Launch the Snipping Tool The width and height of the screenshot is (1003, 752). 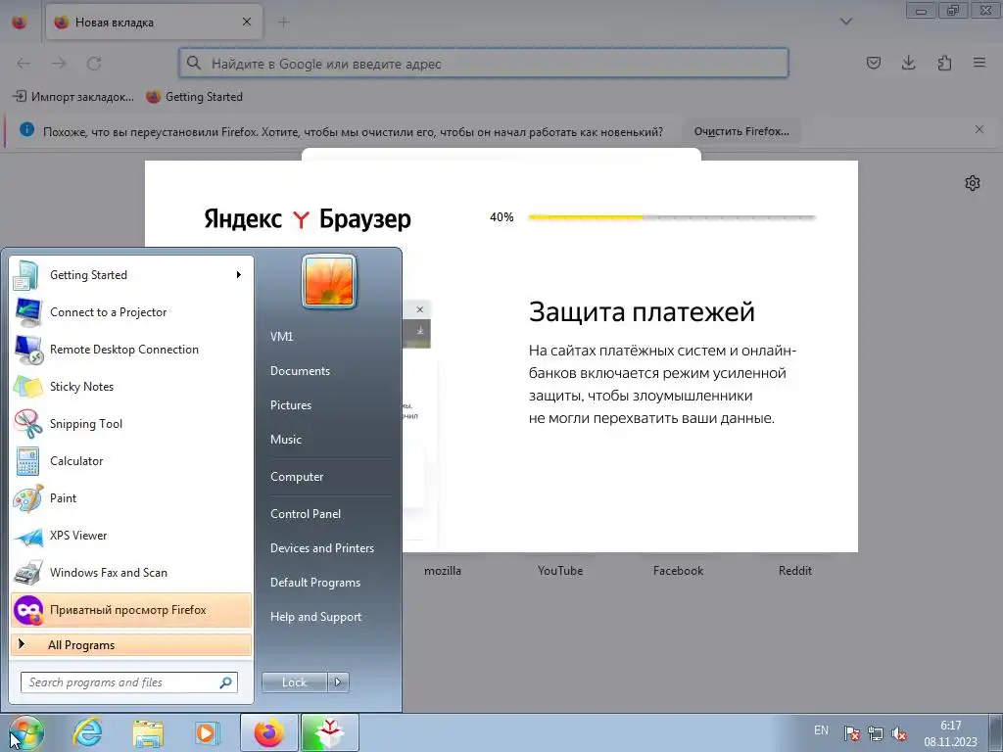pos(131,423)
